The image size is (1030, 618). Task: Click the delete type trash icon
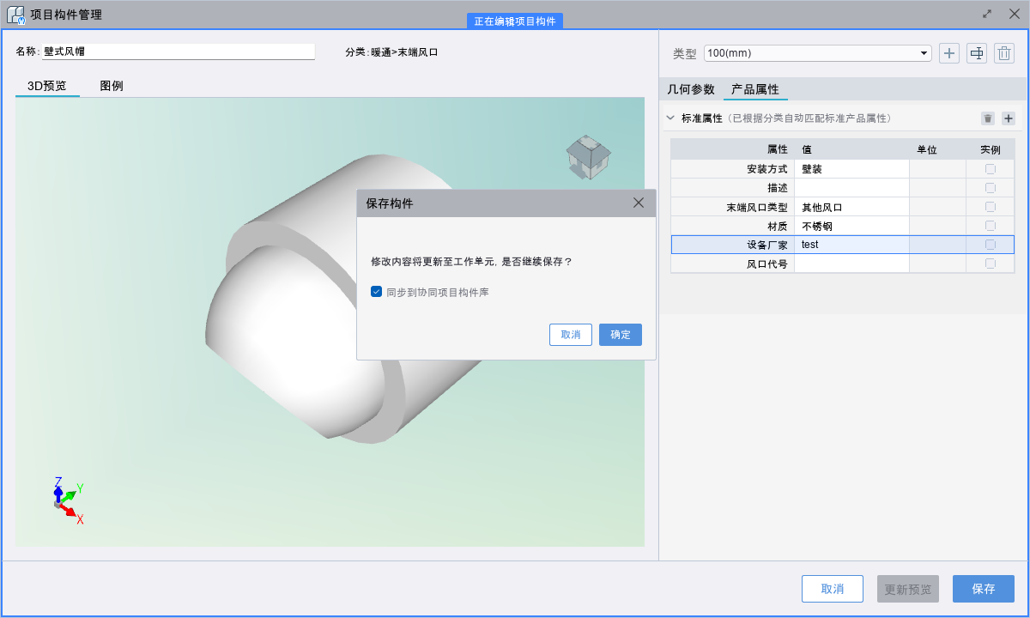coord(1004,53)
